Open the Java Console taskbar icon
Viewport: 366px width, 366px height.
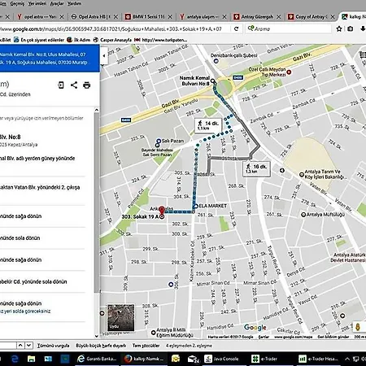(221, 359)
